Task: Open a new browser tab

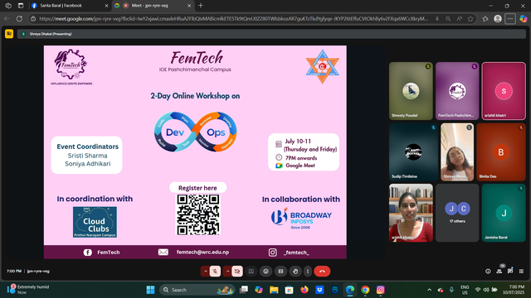Action: pos(201,6)
